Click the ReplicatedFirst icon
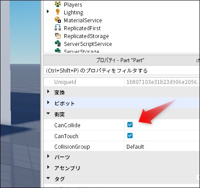Image resolution: width=200 pixels, height=188 pixels. pyautogui.click(x=58, y=28)
